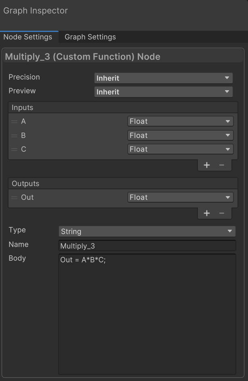Select the Node Settings tab
The width and height of the screenshot is (248, 381).
(27, 37)
